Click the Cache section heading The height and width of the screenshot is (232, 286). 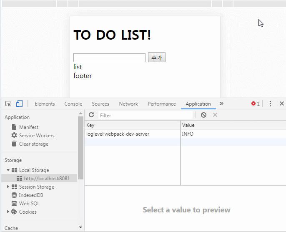11,228
